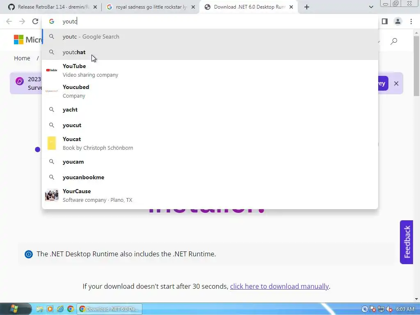This screenshot has width=420, height=315.
Task: Open the side panel icon in toolbar
Action: pyautogui.click(x=385, y=21)
